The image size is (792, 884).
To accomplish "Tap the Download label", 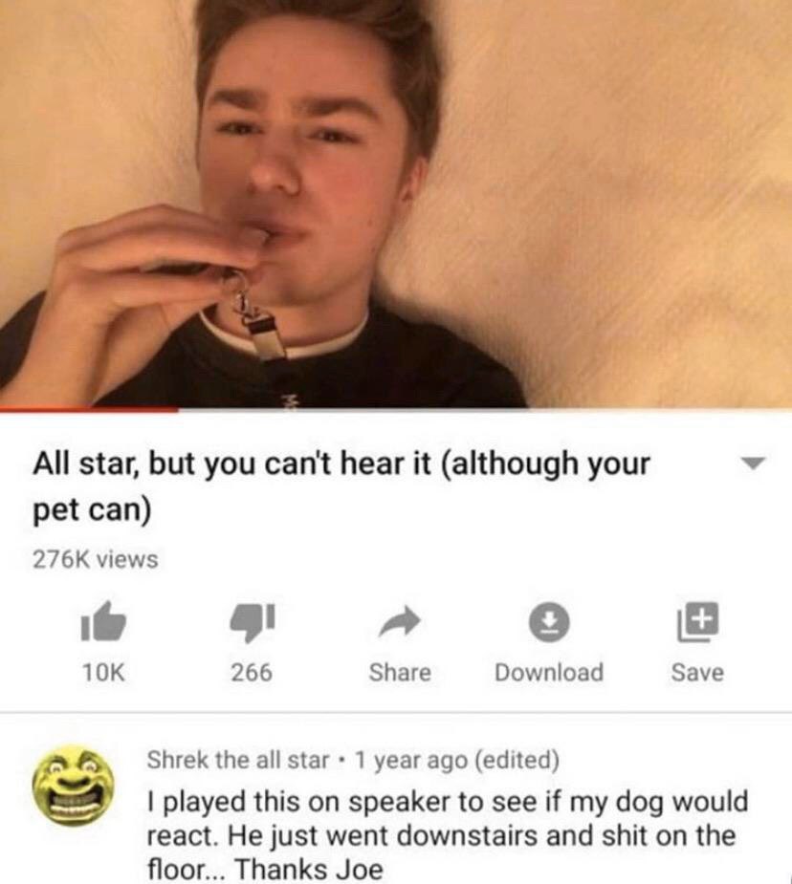I will point(549,672).
